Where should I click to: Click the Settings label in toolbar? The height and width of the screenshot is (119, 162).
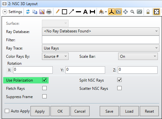pos(15,12)
